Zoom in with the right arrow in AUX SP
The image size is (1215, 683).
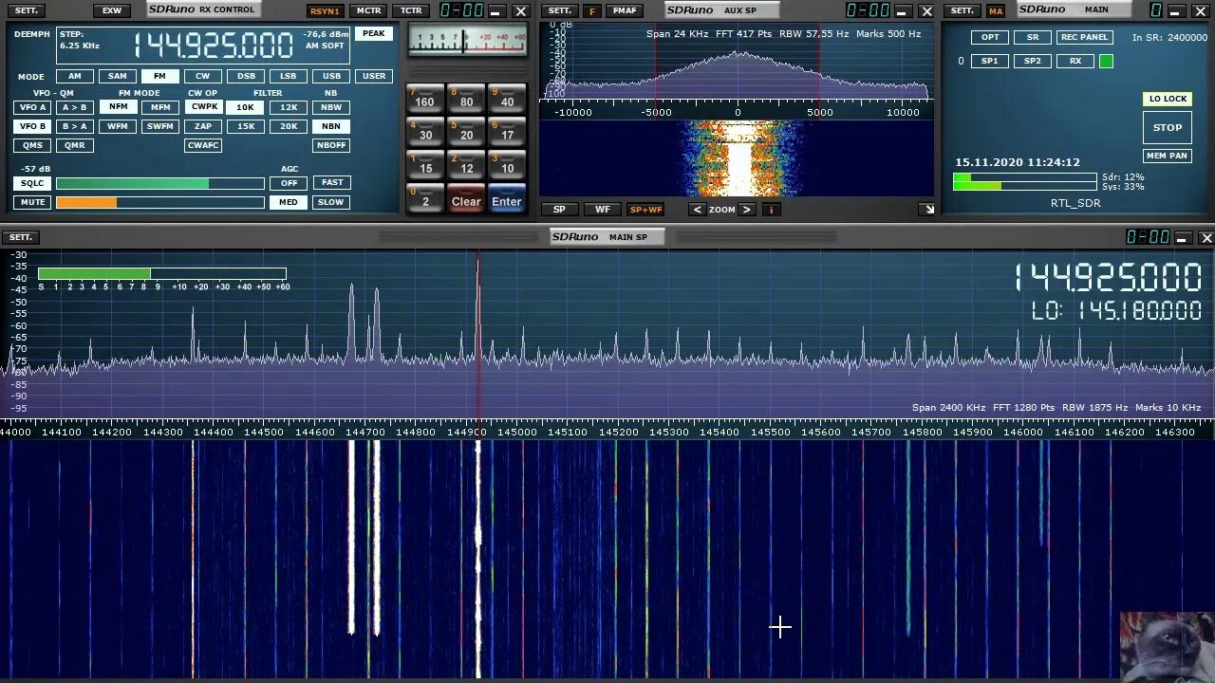746,210
